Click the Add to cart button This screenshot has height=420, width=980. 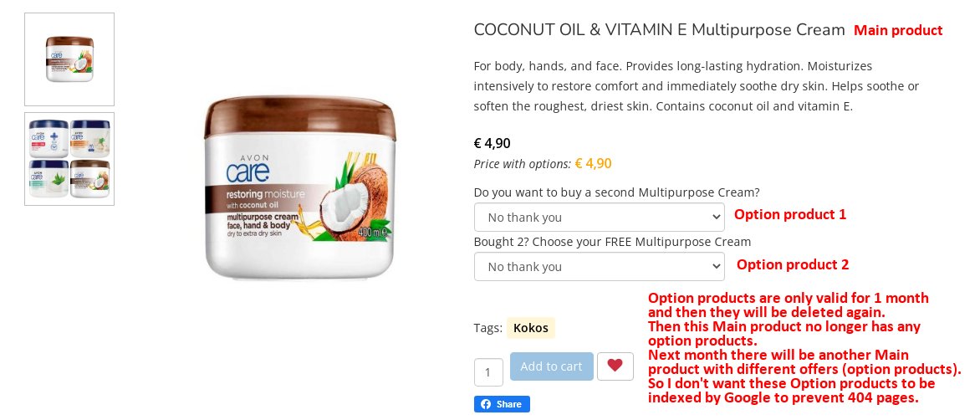click(551, 366)
